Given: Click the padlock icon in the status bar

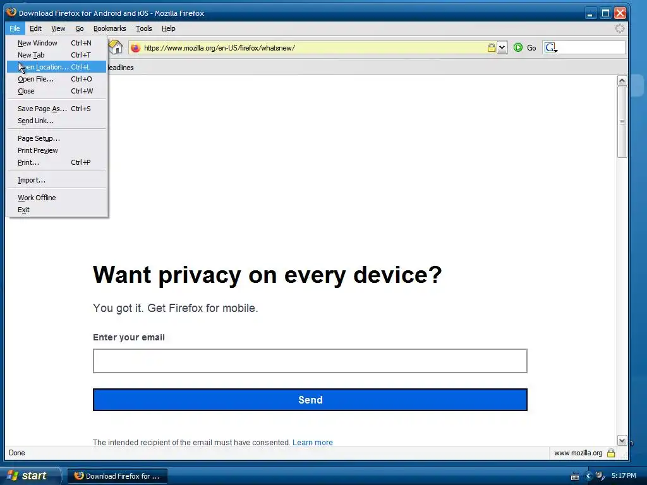Looking at the screenshot, I should pos(611,453).
